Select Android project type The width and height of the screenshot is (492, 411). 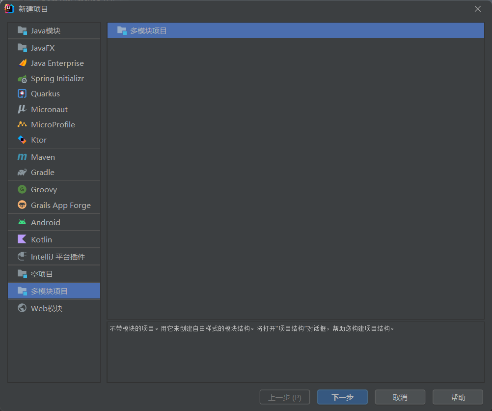click(54, 222)
